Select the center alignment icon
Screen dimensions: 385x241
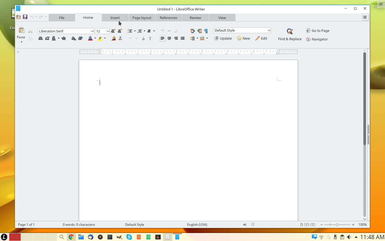[169, 38]
